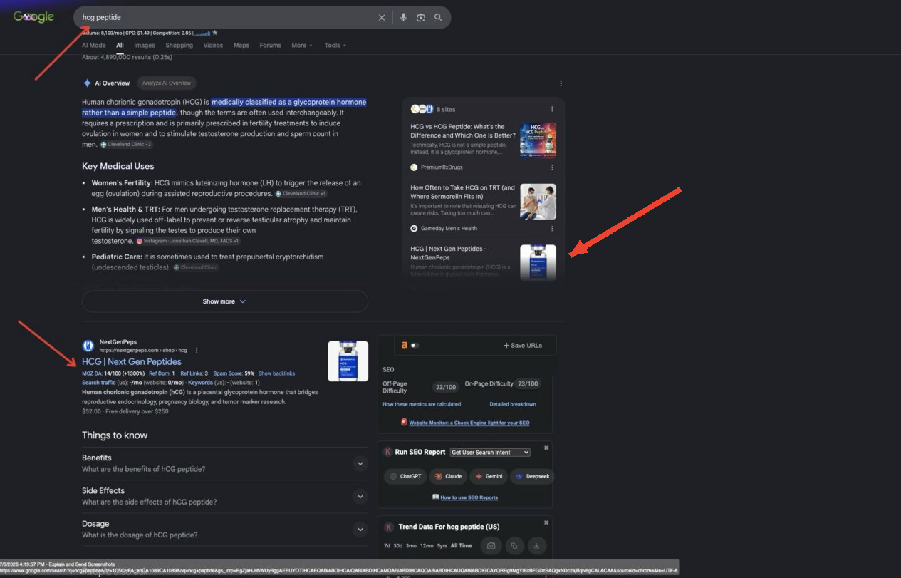Select the 5yrs trend range
The image size is (901, 578).
point(442,546)
